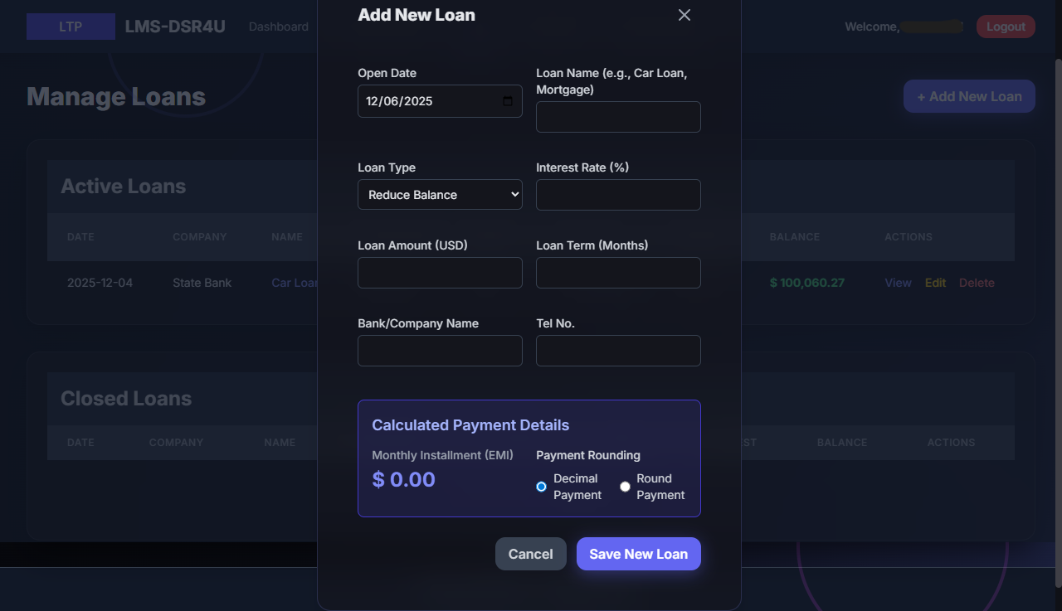Delete the active Car Loan
This screenshot has height=611, width=1062.
[977, 283]
